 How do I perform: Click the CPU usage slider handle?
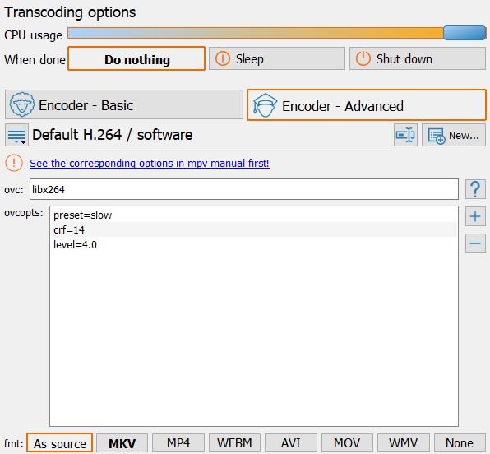tap(465, 33)
